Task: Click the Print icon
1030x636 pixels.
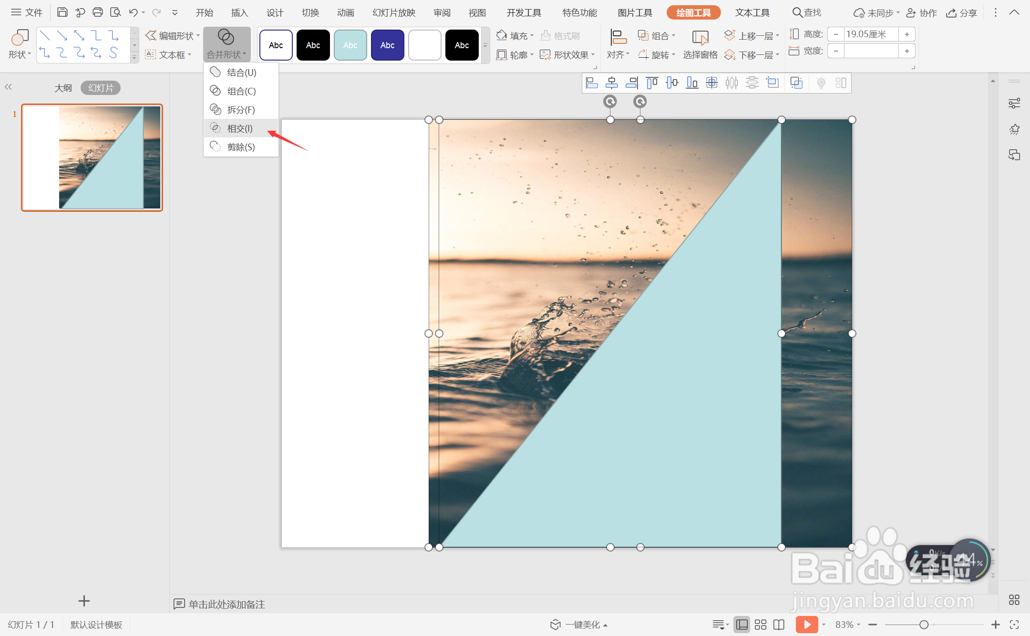Action: pos(97,12)
